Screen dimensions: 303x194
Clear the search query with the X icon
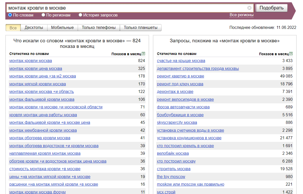250,8
